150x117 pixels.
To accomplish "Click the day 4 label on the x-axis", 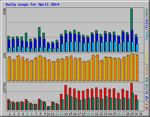I will pos(23,114).
